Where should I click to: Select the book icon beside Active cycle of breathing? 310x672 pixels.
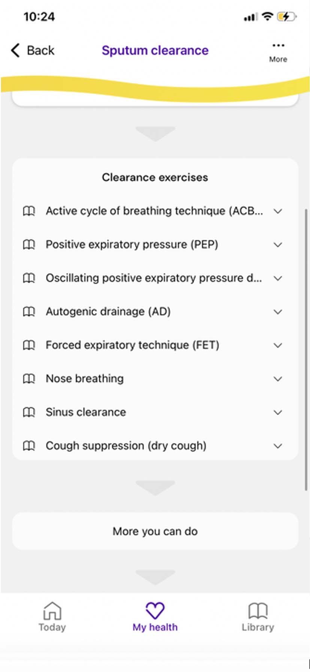pyautogui.click(x=29, y=211)
